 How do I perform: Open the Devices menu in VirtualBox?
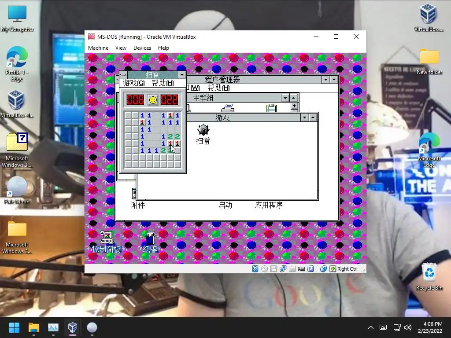click(x=142, y=48)
